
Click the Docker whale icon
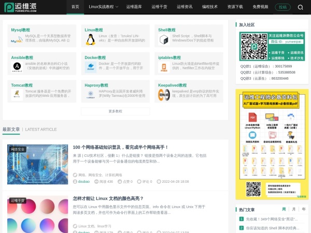point(91,67)
